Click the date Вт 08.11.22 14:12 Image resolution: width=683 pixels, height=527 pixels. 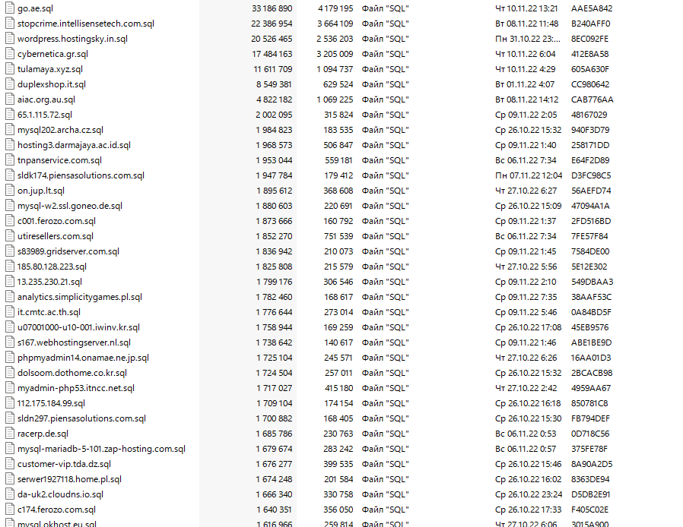pyautogui.click(x=526, y=99)
